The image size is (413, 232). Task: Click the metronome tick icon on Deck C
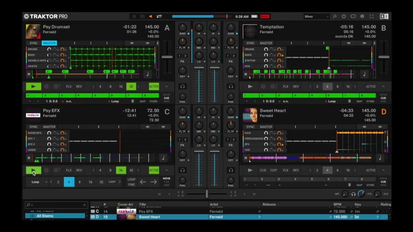163,158
